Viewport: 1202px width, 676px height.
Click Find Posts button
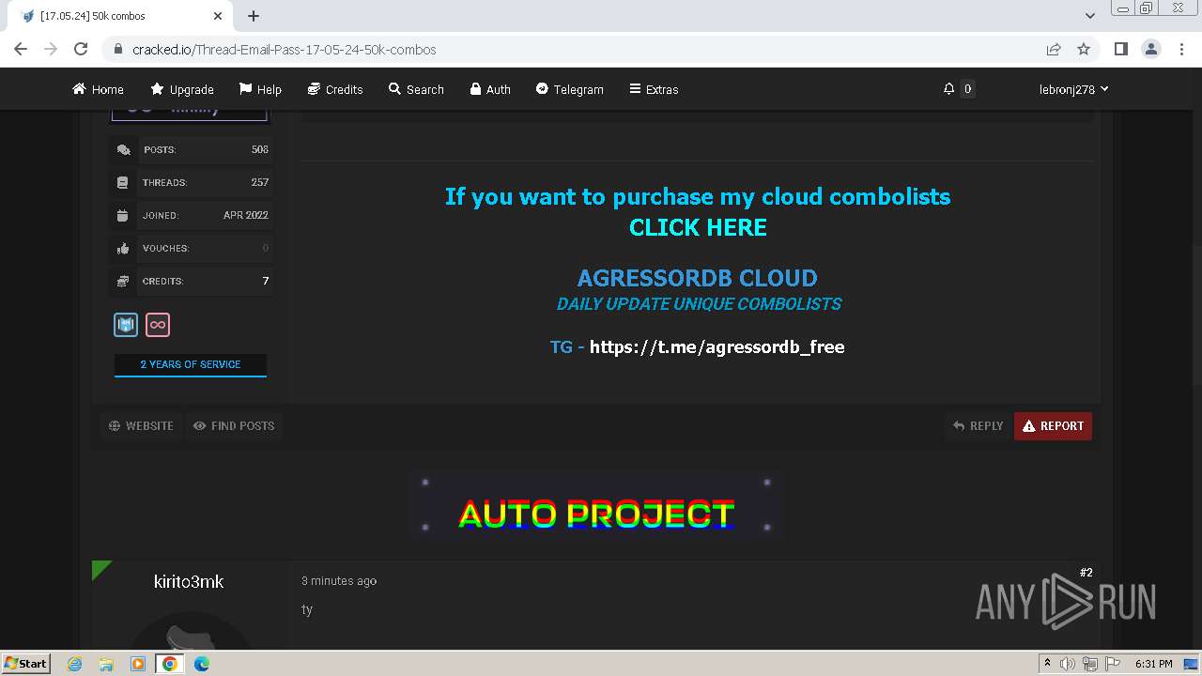(234, 425)
